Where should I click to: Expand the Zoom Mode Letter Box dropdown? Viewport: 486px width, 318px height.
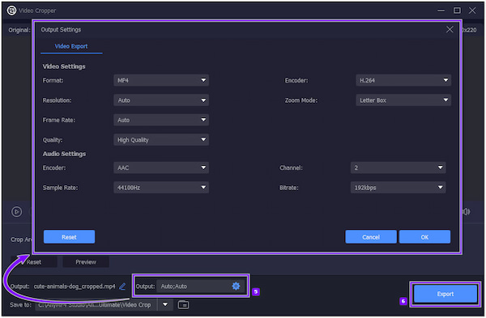pos(403,100)
